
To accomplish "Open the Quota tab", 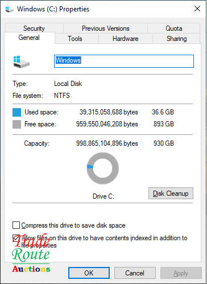I will coord(174,28).
